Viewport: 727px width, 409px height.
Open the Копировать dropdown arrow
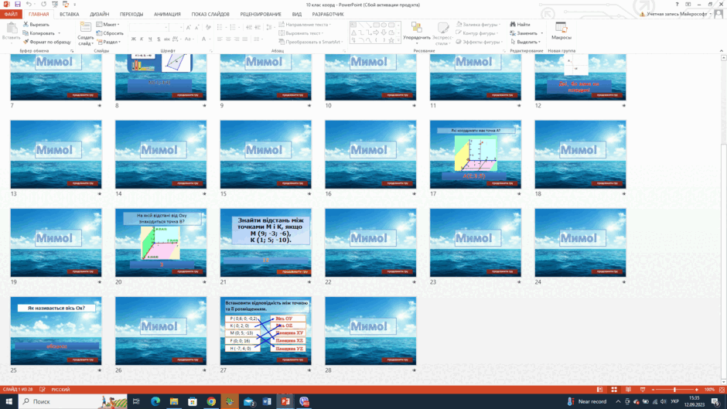pos(60,33)
